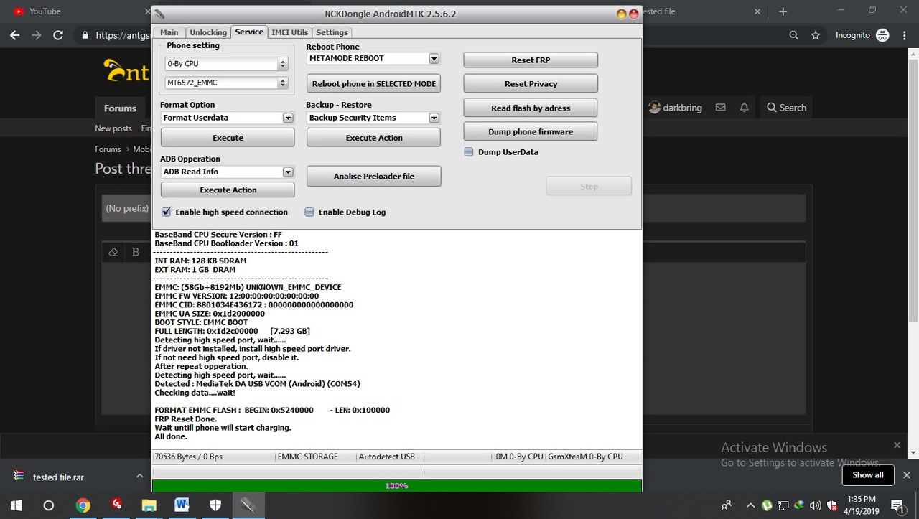Click Analise Preloader file button

373,176
